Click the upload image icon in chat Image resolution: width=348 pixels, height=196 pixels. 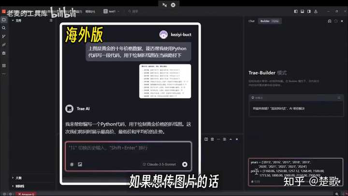click(80, 165)
